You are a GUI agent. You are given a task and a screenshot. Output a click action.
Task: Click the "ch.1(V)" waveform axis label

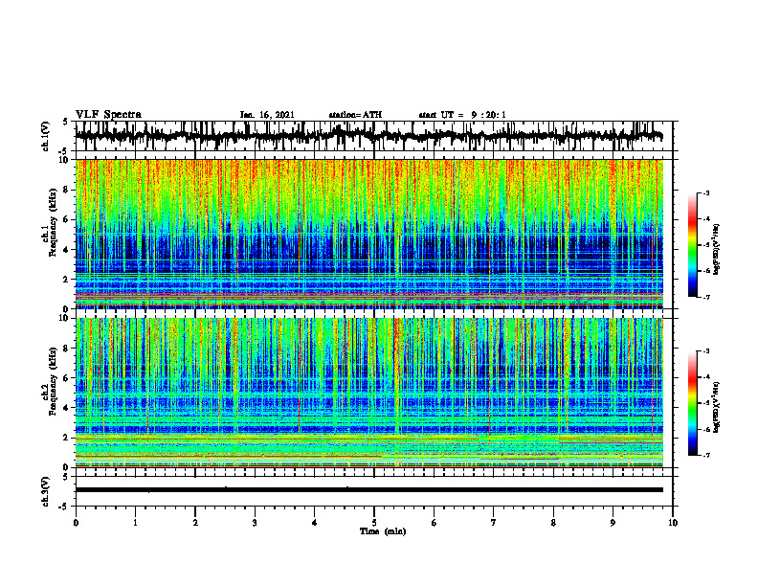pos(46,136)
